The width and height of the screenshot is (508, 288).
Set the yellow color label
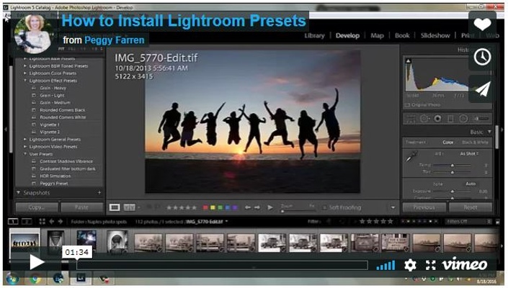point(213,207)
